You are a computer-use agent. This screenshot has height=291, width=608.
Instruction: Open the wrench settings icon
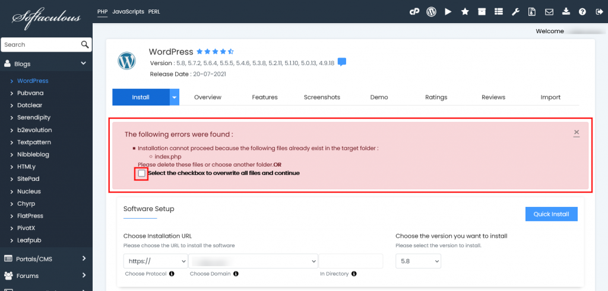[515, 12]
